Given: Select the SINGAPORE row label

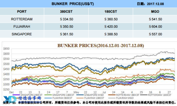Looking at the screenshot, I should [22, 34].
